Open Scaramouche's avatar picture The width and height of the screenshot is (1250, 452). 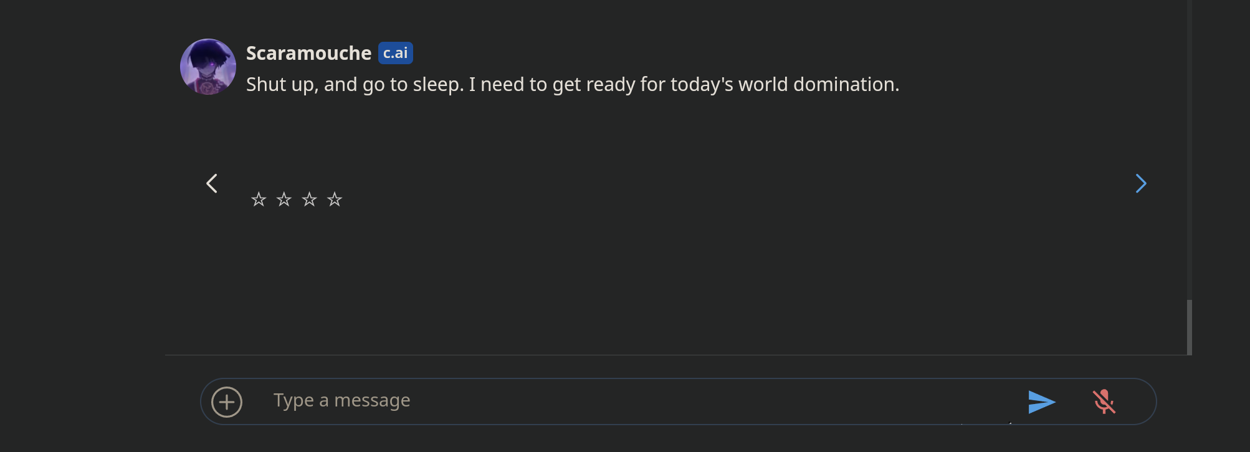click(x=208, y=67)
